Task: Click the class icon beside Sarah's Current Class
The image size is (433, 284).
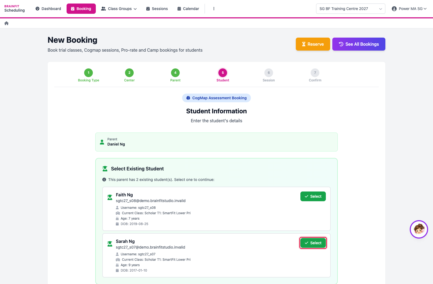Action: pyautogui.click(x=118, y=260)
